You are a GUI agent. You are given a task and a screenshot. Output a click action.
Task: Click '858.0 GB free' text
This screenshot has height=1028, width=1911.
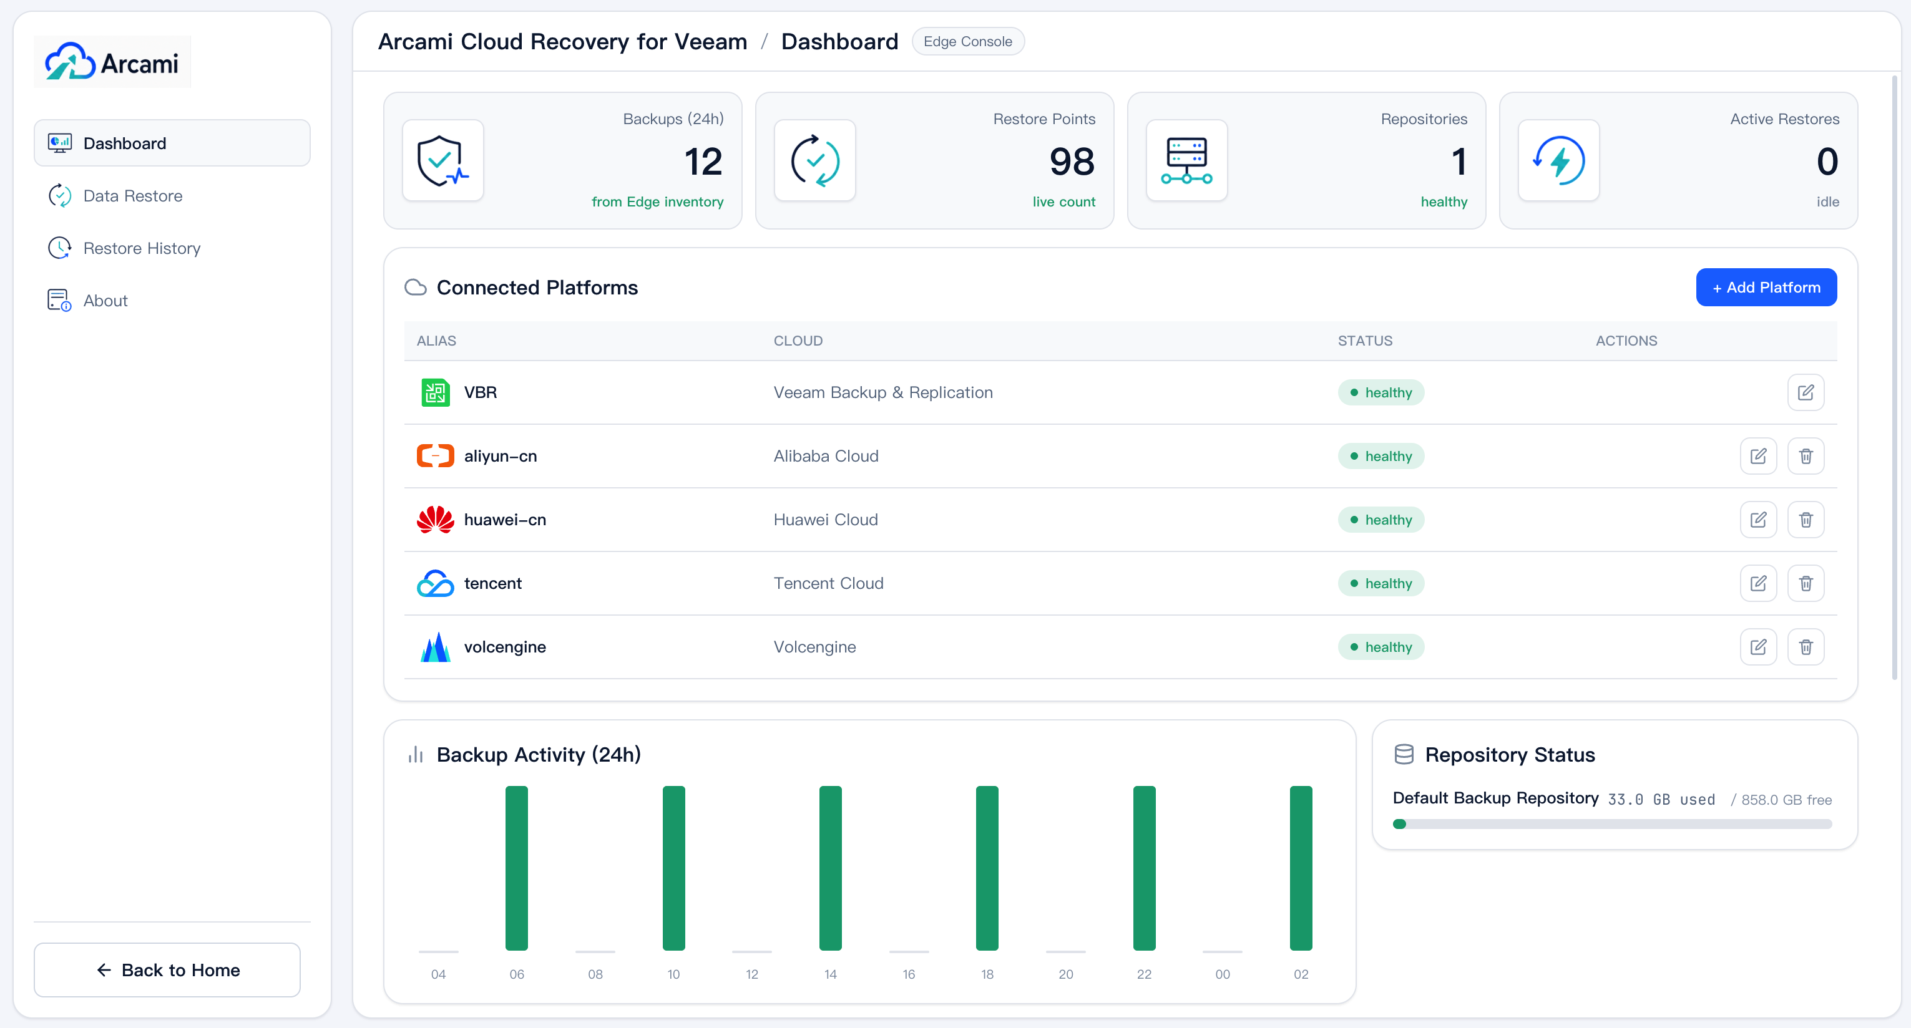(1786, 800)
